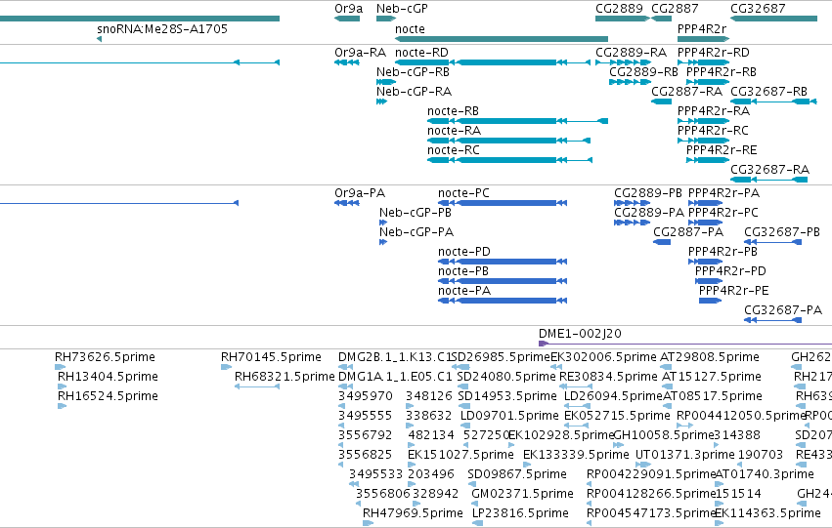
Task: Select the DME1-002J20 clone feature
Action: tap(685, 344)
